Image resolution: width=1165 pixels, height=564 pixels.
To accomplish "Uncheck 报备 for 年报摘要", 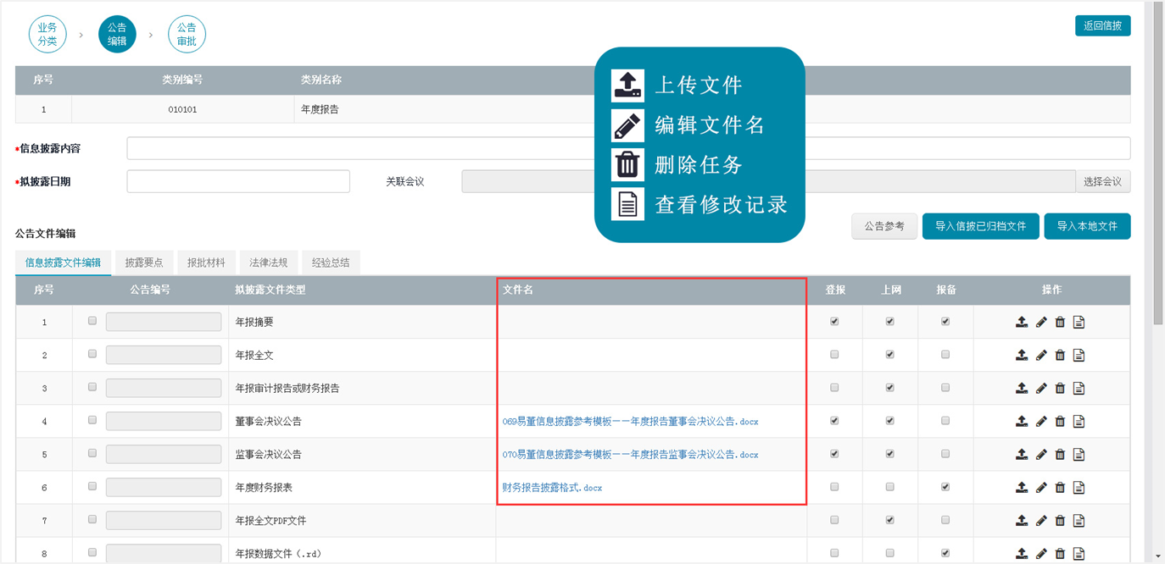I will [x=945, y=321].
